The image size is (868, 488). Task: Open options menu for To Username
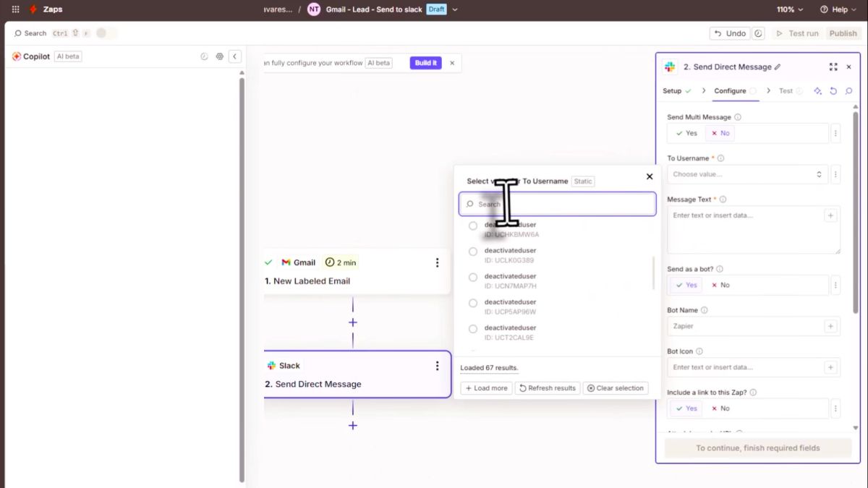click(835, 174)
